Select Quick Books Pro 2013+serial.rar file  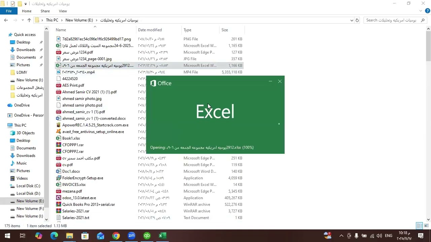point(88,204)
